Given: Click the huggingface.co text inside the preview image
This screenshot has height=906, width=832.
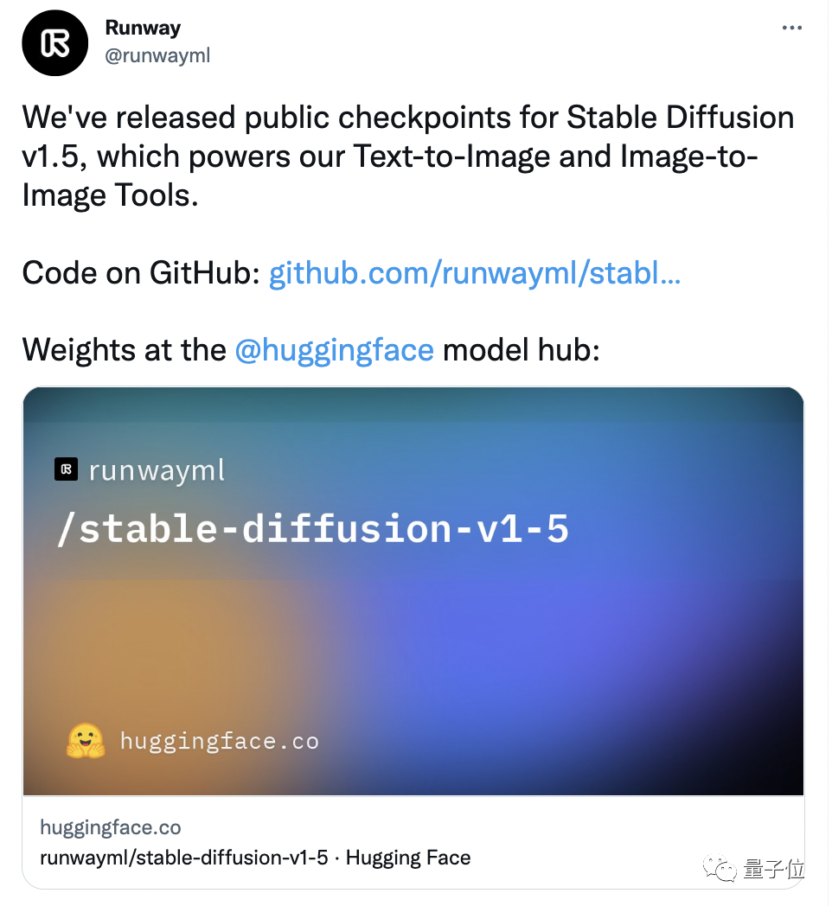Looking at the screenshot, I should pos(219,741).
